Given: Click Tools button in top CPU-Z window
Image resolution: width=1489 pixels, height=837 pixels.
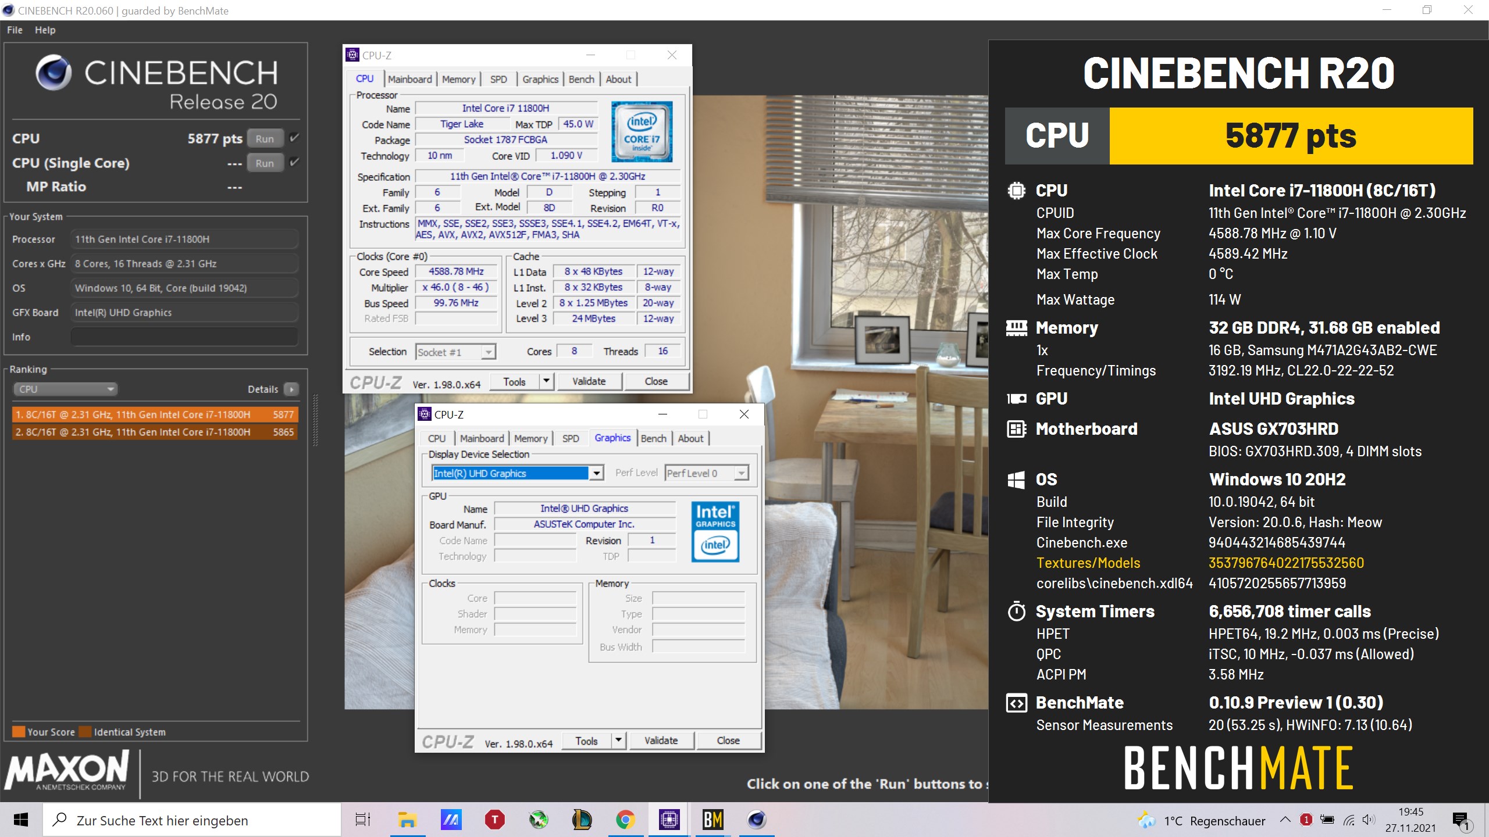Looking at the screenshot, I should point(514,381).
